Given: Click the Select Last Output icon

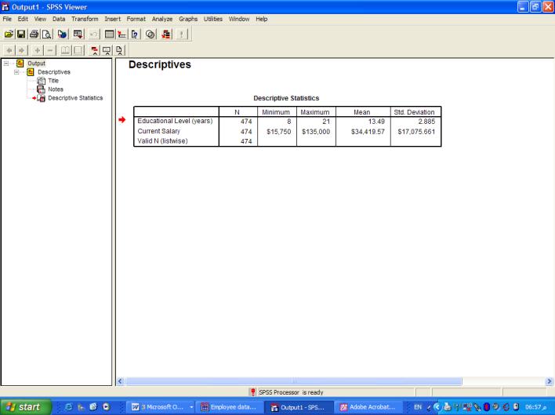Looking at the screenshot, I should (165, 34).
